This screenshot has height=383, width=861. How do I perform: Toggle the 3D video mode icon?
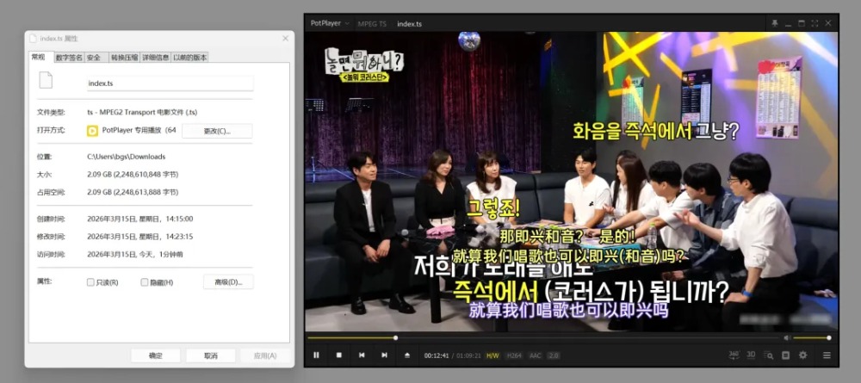tap(751, 355)
